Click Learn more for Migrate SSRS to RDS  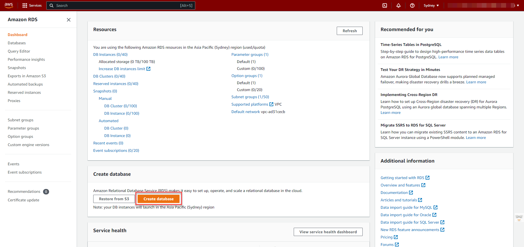tap(476, 138)
